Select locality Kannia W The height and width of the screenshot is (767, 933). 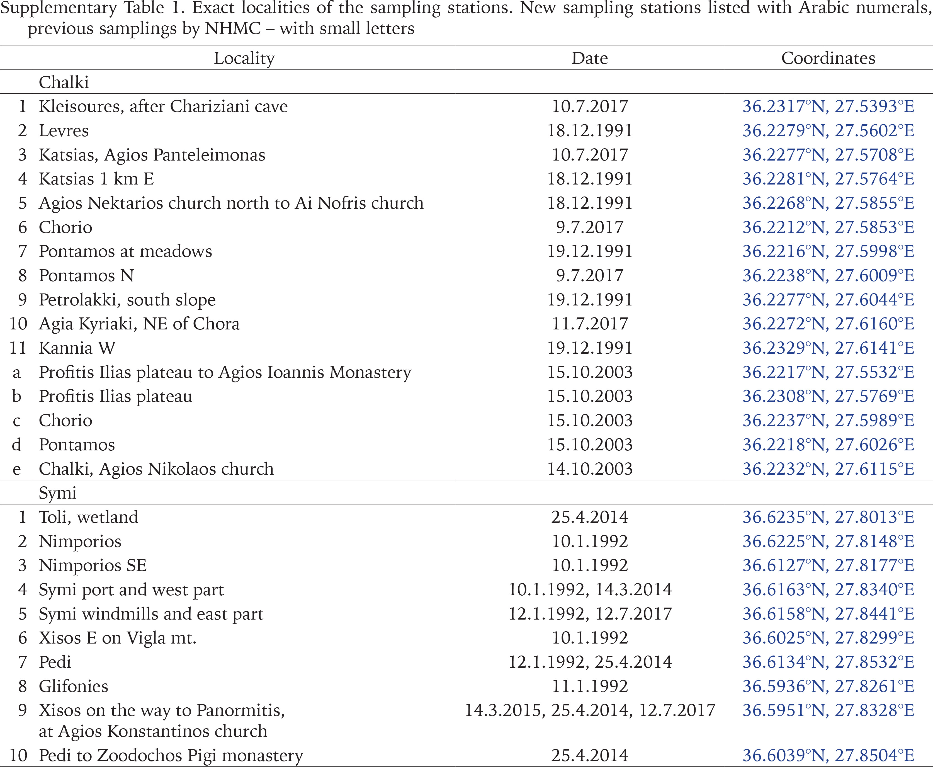coord(77,348)
